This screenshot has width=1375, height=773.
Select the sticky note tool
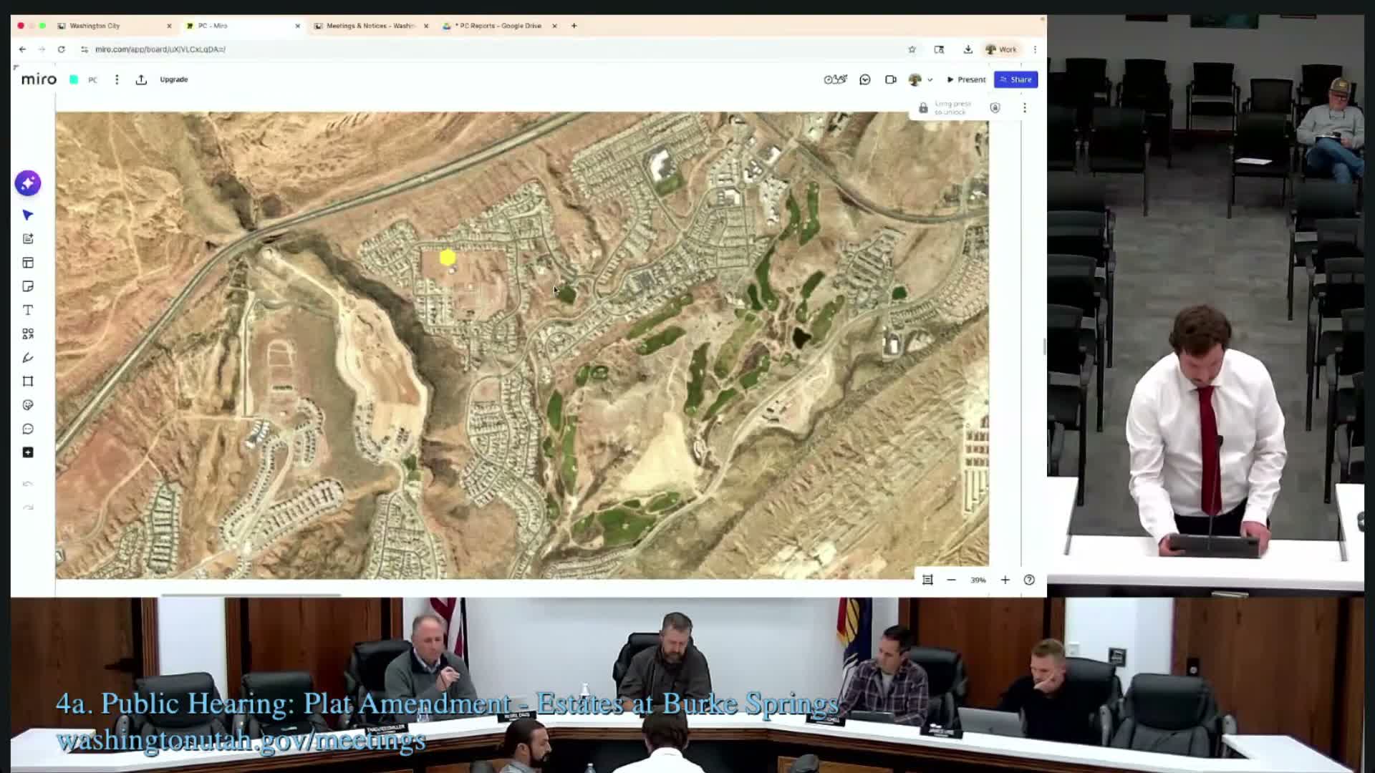[27, 286]
